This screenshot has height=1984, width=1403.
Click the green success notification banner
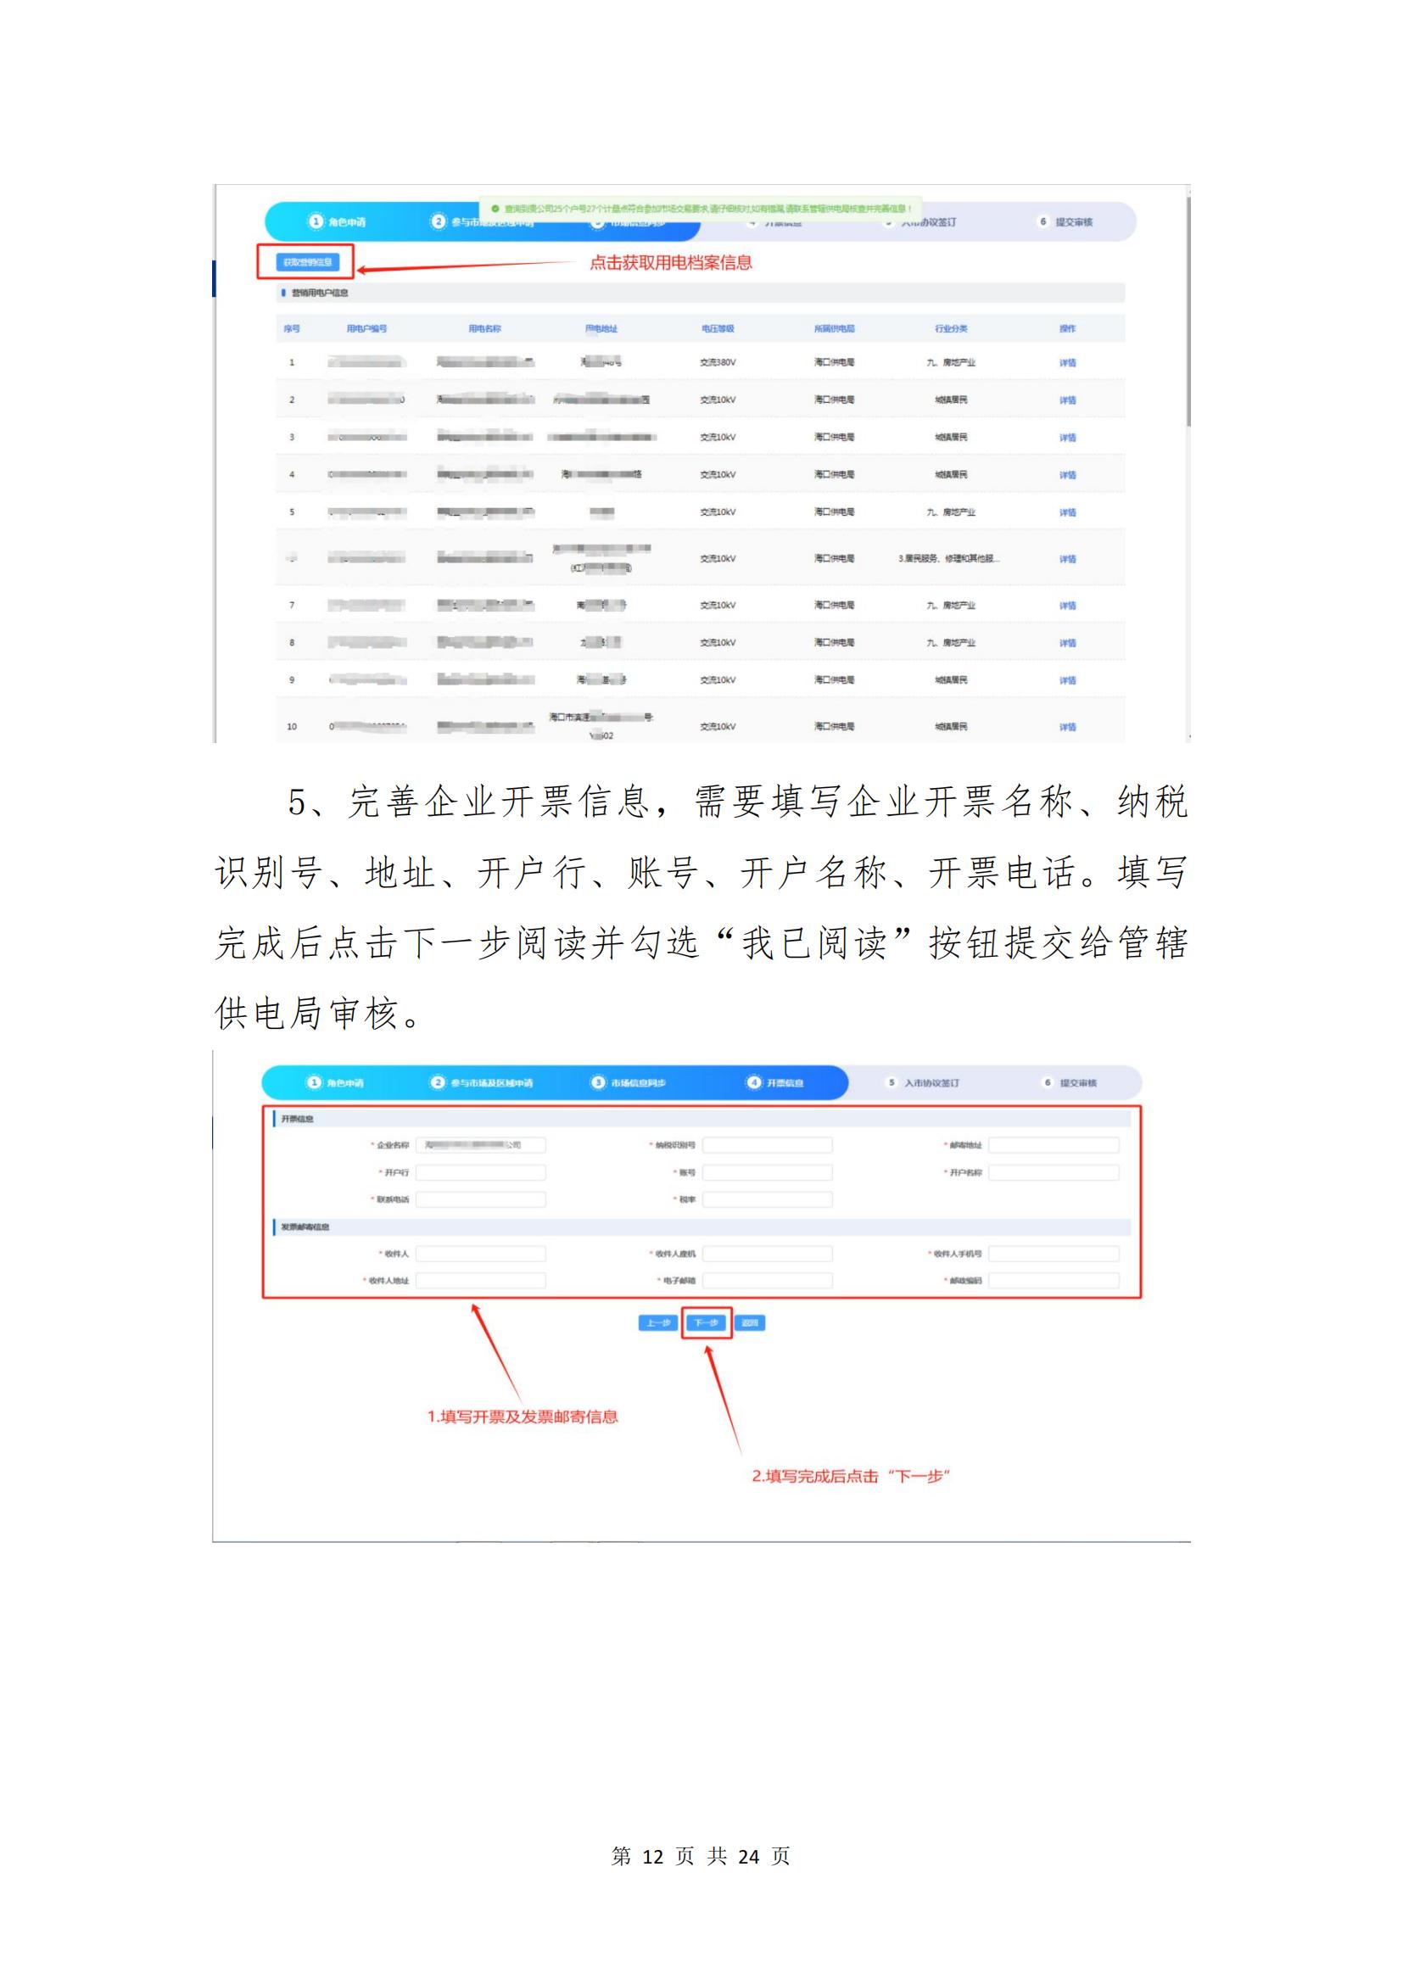(x=701, y=209)
